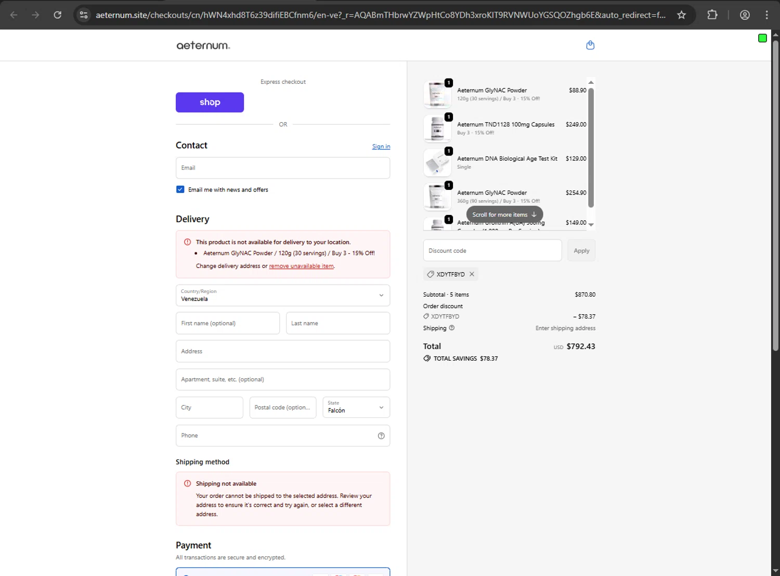
Task: Open the browser profile icon
Action: pyautogui.click(x=745, y=15)
